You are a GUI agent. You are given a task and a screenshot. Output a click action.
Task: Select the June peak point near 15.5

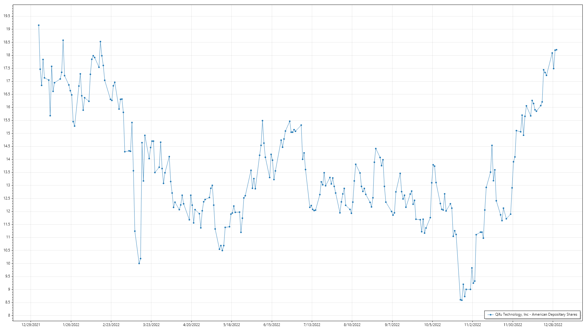262,121
